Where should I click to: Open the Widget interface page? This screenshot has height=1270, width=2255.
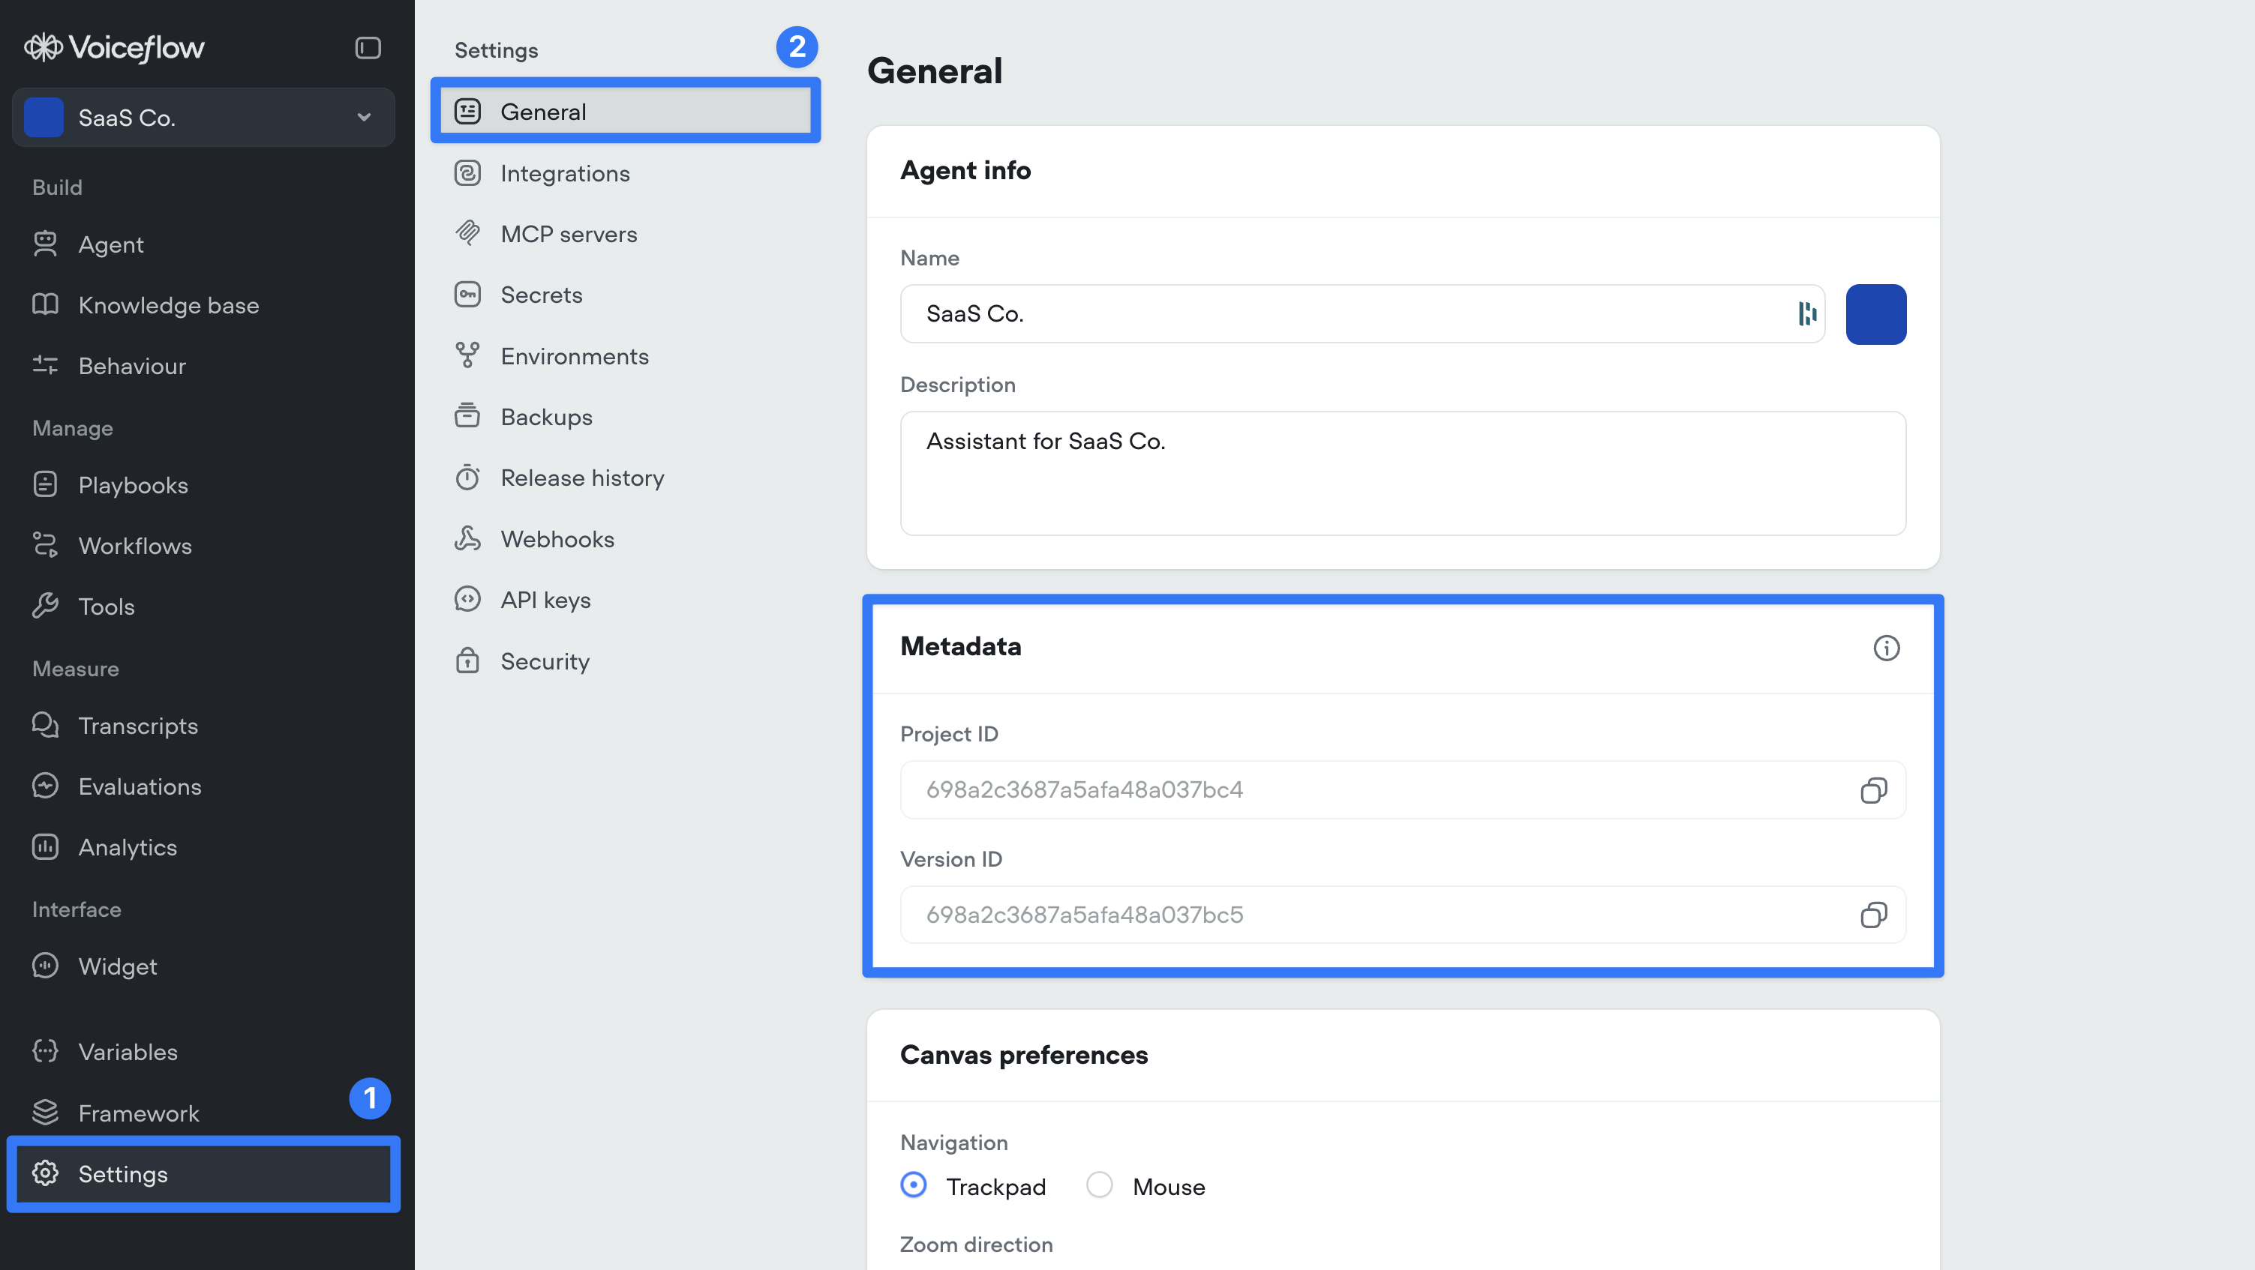[x=117, y=966]
